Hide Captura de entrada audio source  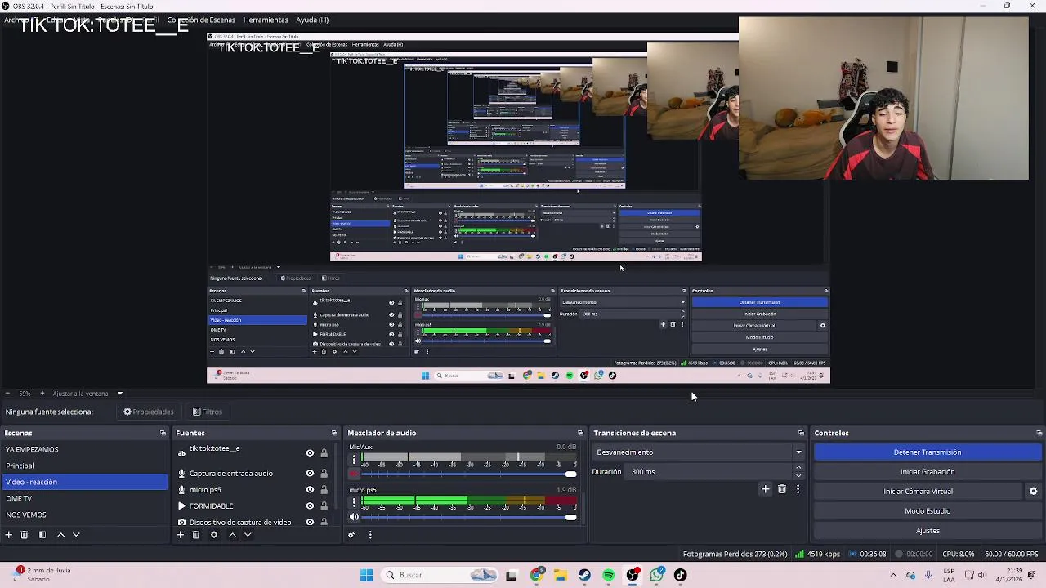pyautogui.click(x=310, y=474)
